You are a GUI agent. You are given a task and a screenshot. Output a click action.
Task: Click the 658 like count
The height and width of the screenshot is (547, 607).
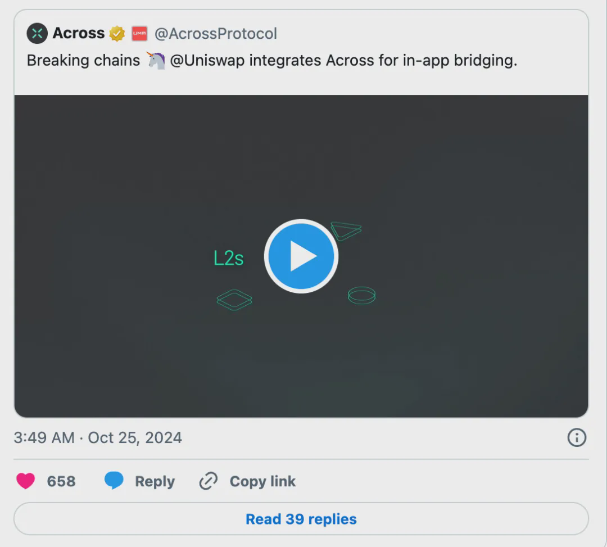pyautogui.click(x=61, y=482)
